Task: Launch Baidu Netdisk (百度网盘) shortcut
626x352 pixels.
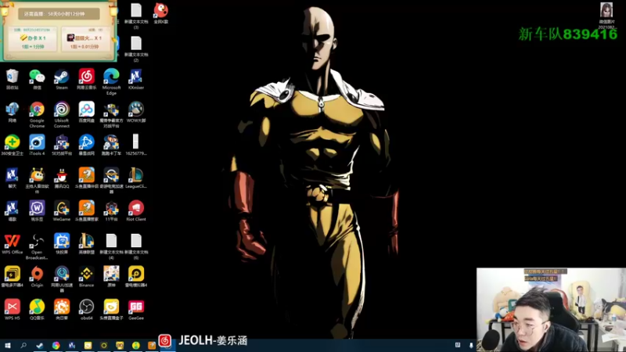Action: 87,110
